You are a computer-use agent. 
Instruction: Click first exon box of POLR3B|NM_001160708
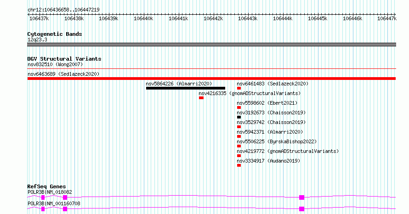(43, 209)
